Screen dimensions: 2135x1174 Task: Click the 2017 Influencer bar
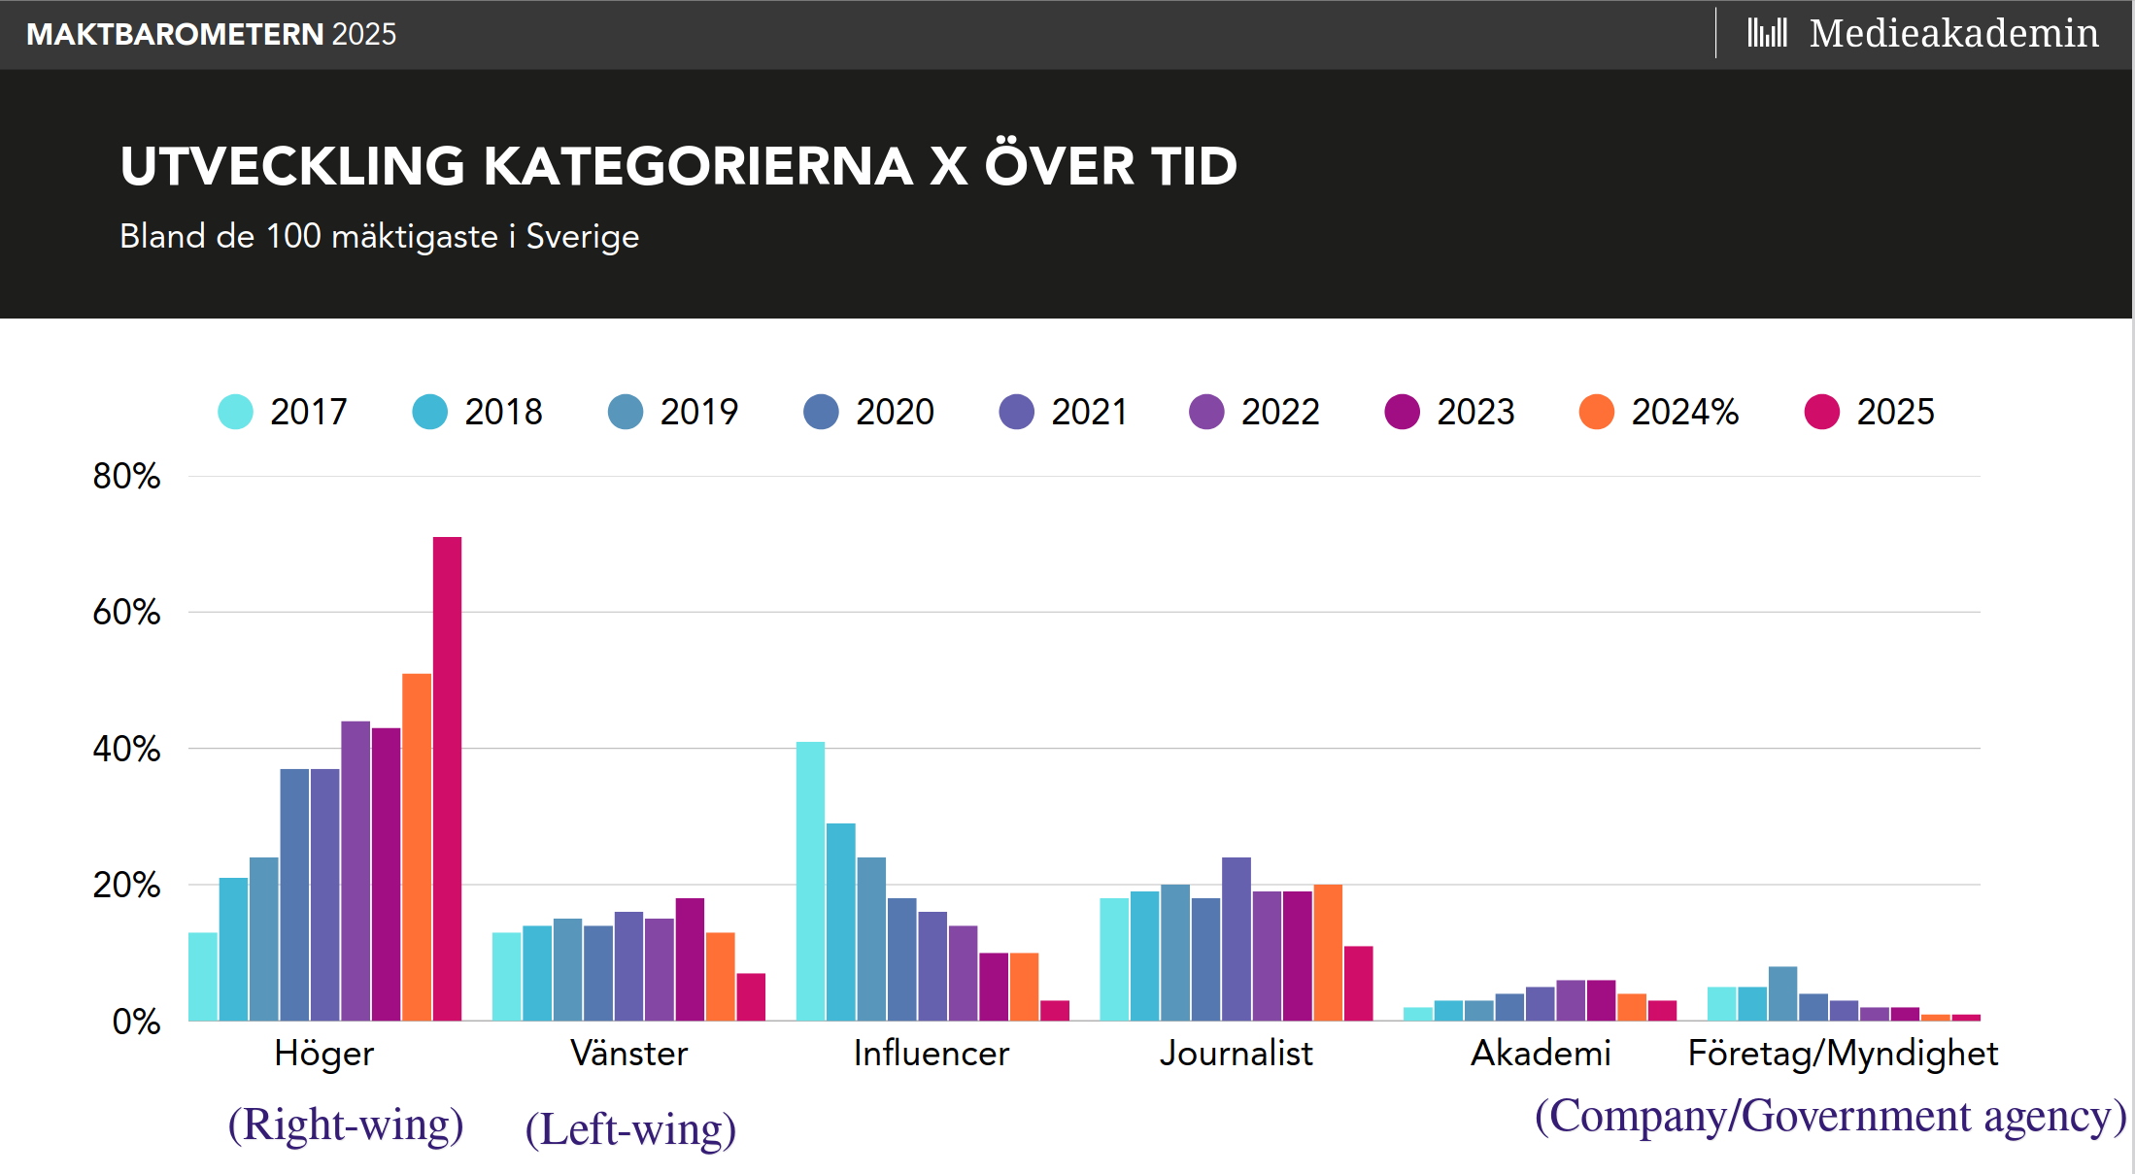coord(810,881)
